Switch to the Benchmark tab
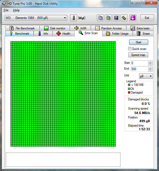 pyautogui.click(x=19, y=33)
